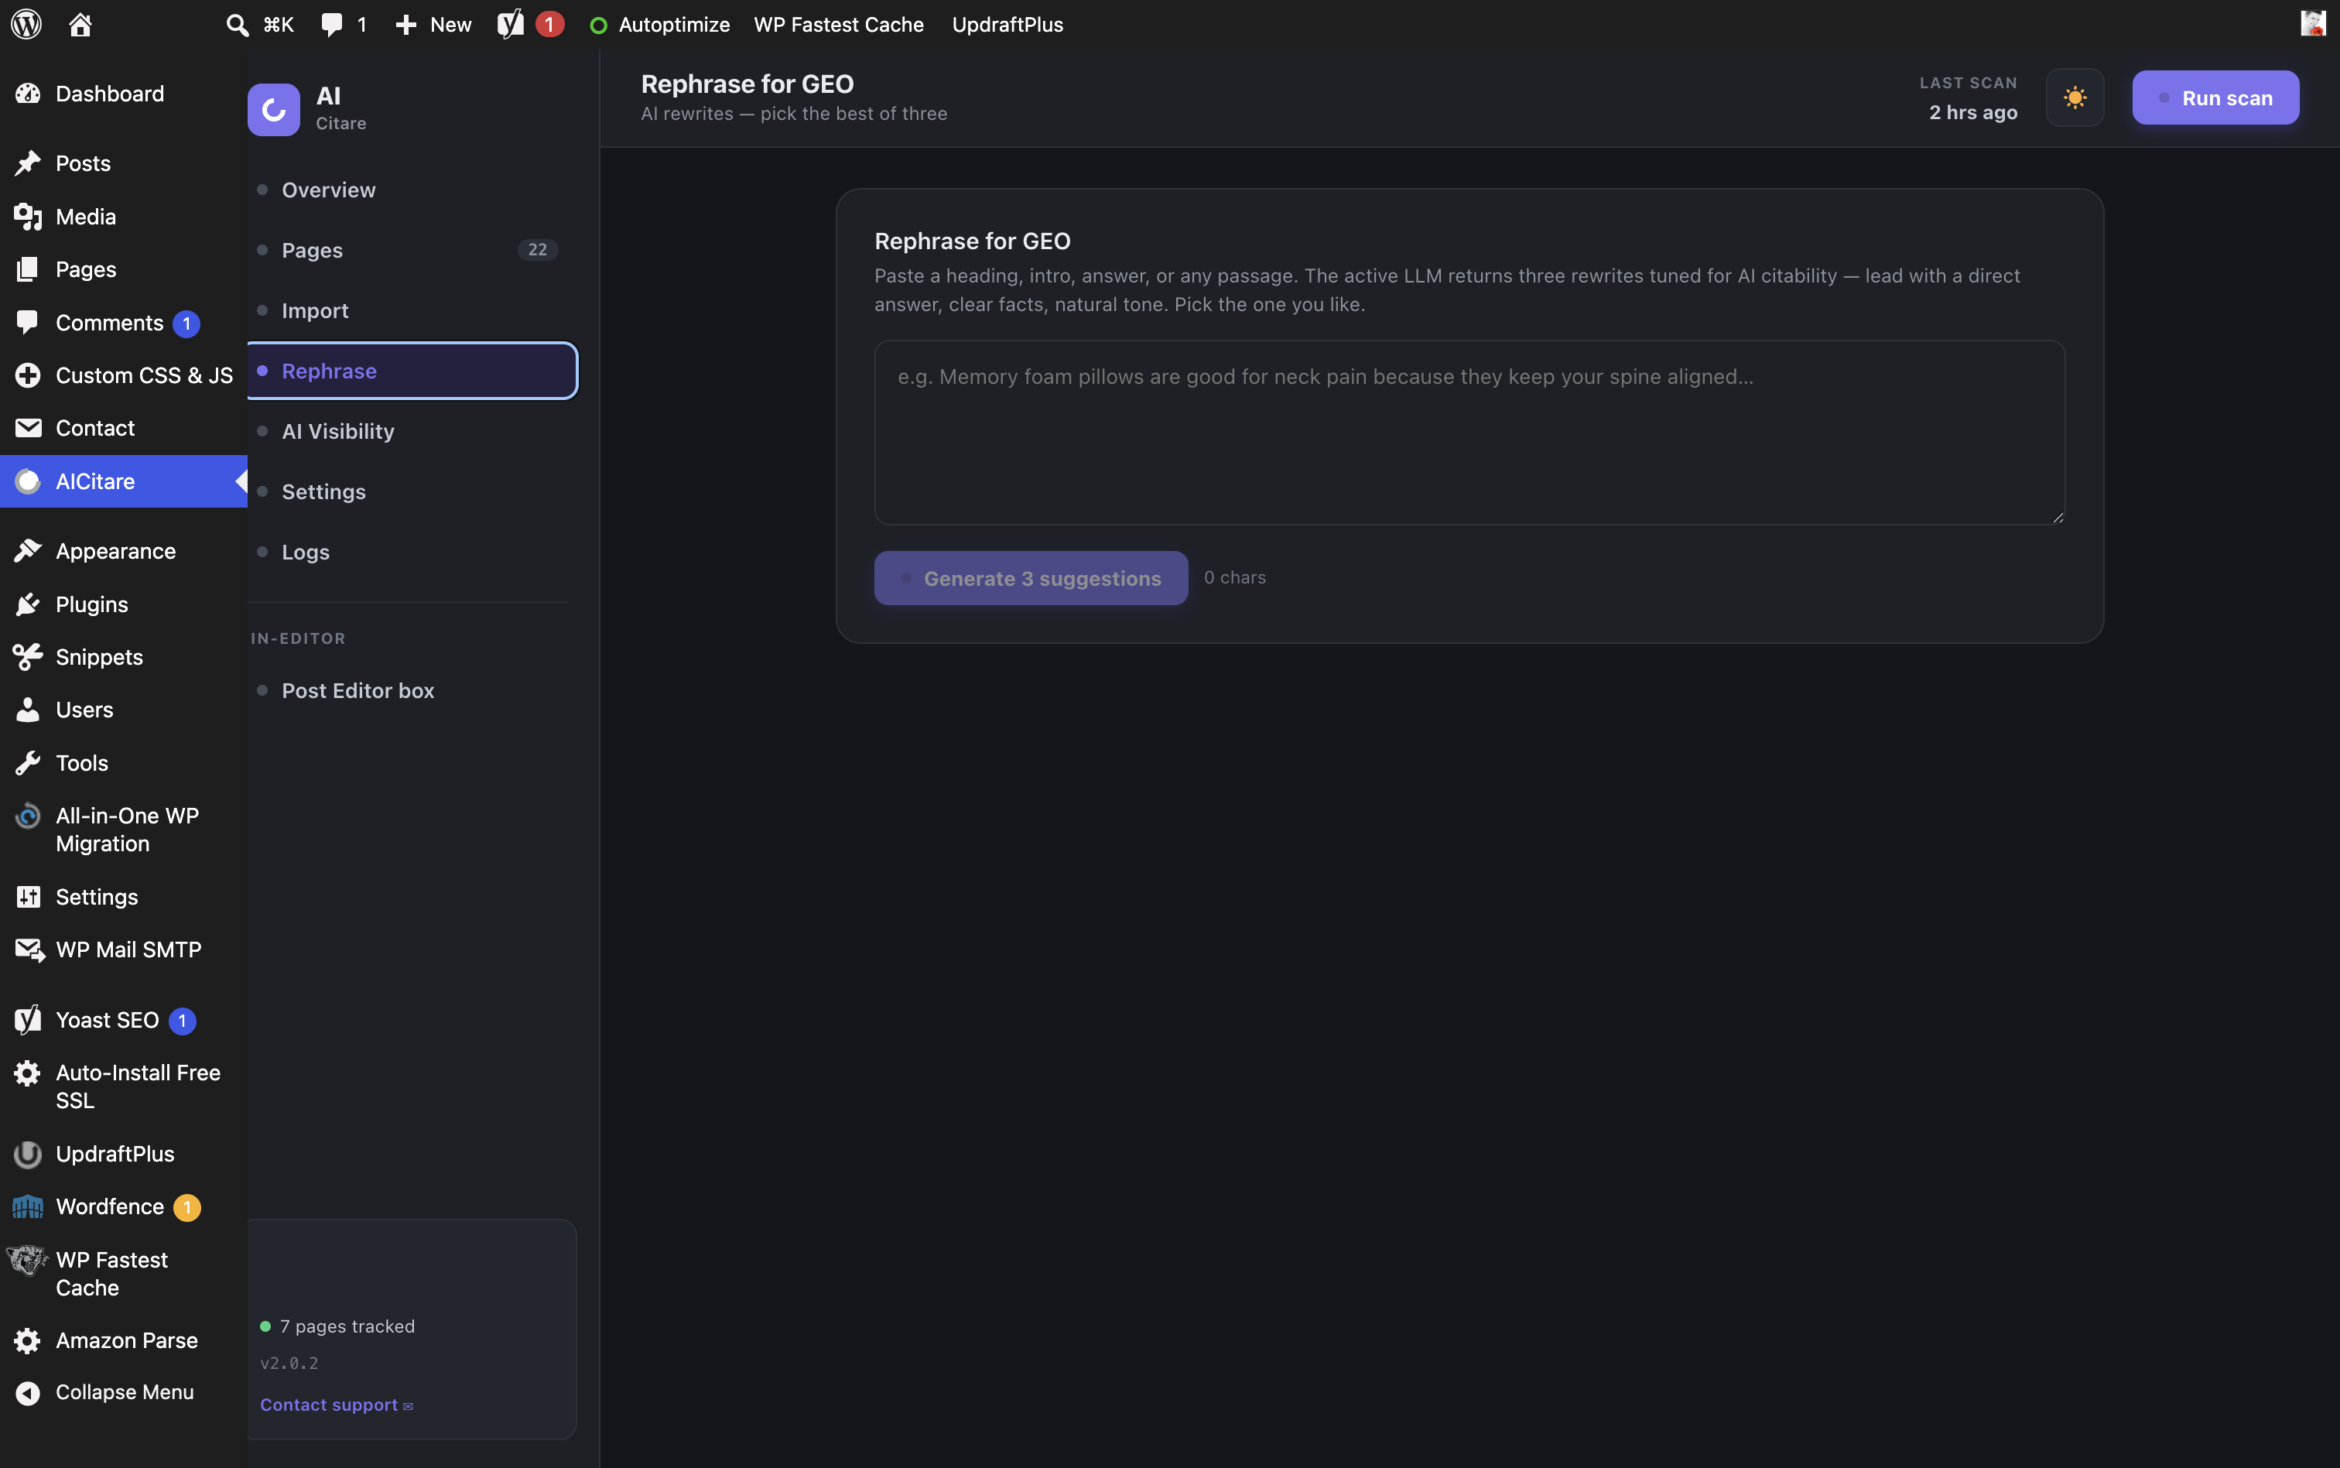Open the AICitare menu item
Viewport: 2340px width, 1468px height.
(x=125, y=481)
